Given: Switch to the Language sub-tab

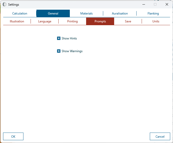Looking at the screenshot, I should tap(45, 21).
